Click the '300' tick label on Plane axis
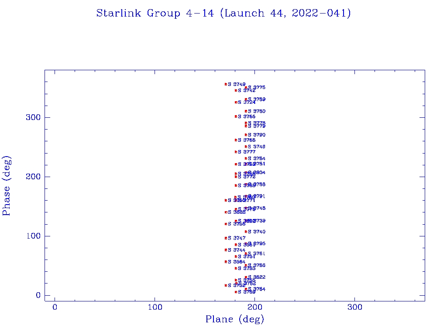The height and width of the screenshot is (335, 447). (x=354, y=307)
